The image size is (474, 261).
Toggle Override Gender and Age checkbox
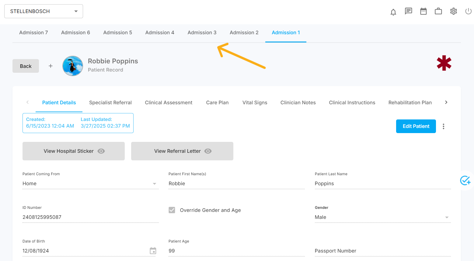(x=172, y=210)
